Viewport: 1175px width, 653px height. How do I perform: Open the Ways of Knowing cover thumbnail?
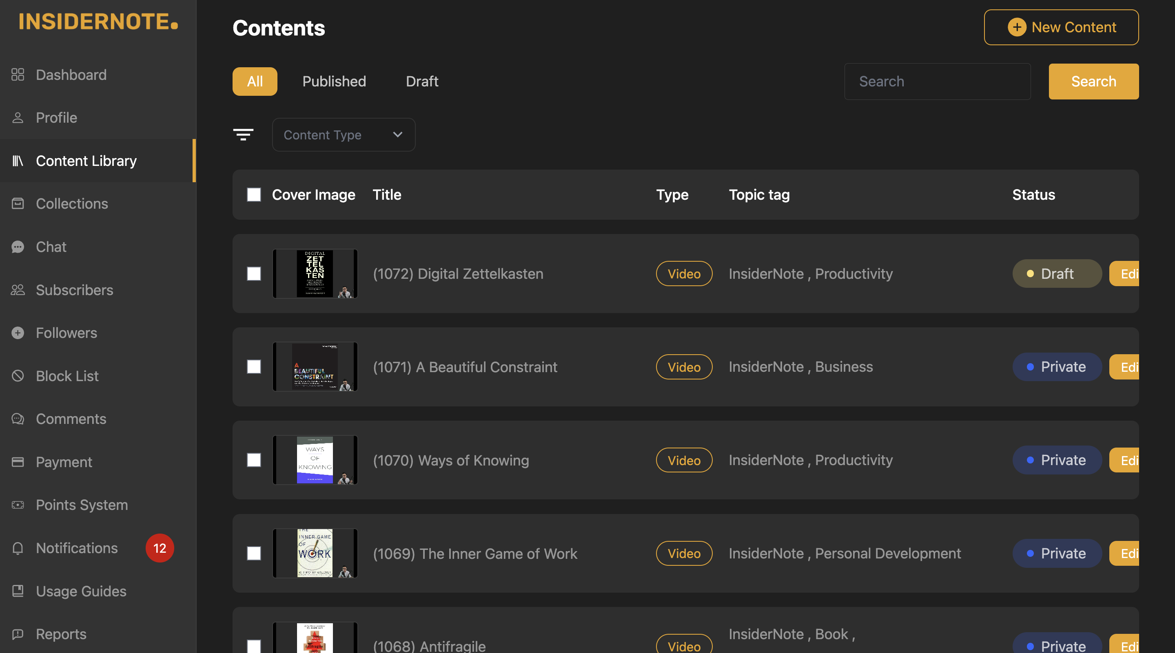pos(315,460)
